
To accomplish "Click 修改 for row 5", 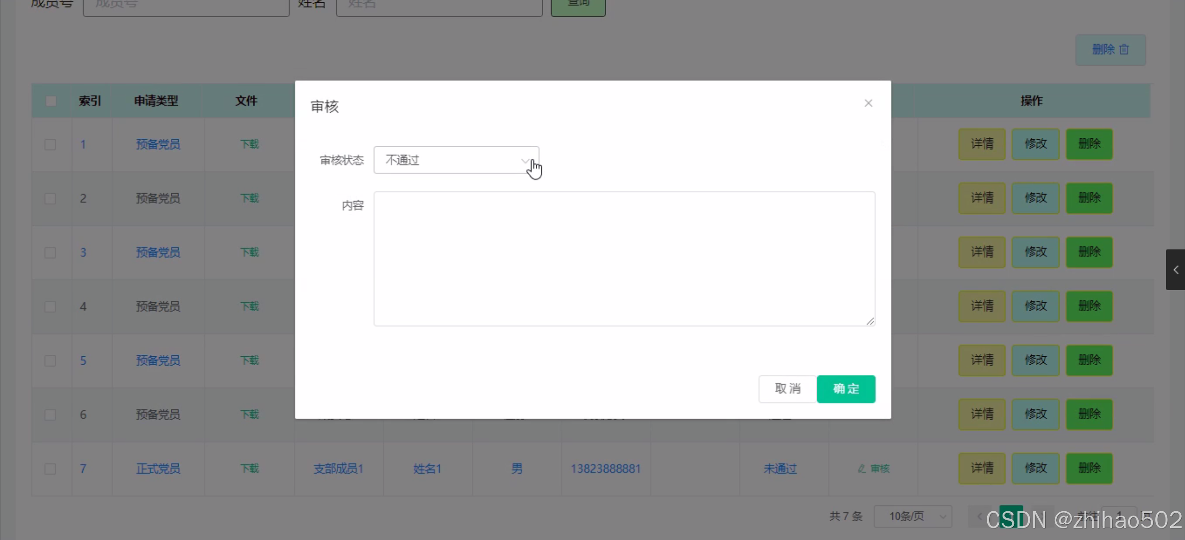I will coord(1035,360).
